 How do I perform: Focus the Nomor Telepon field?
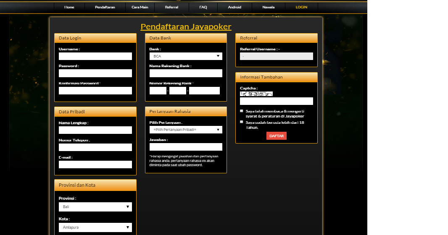95,147
